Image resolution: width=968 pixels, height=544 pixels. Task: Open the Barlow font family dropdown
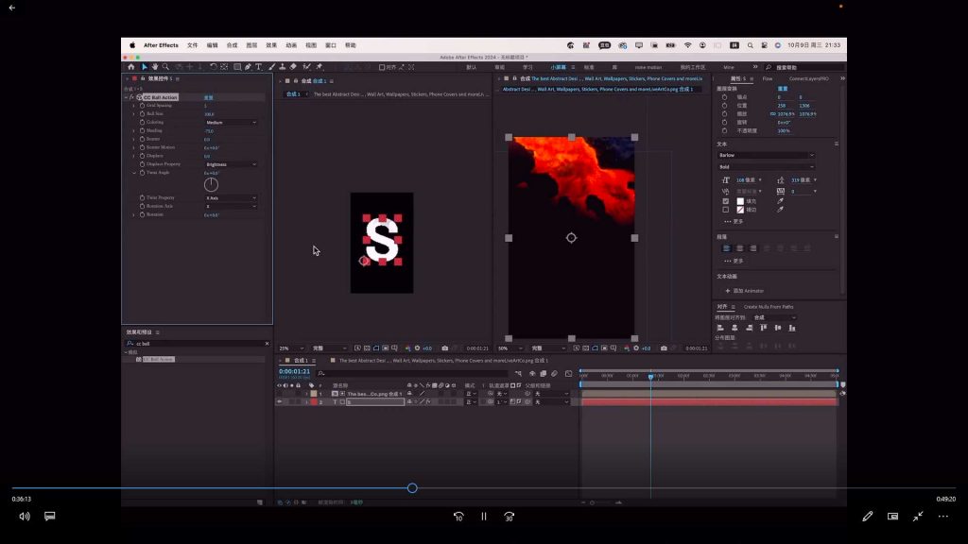tap(765, 155)
